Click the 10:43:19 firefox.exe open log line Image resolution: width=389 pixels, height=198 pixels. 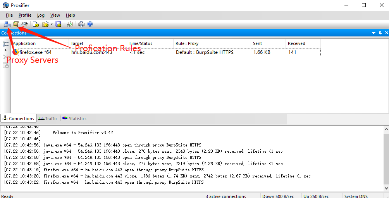click(104, 170)
